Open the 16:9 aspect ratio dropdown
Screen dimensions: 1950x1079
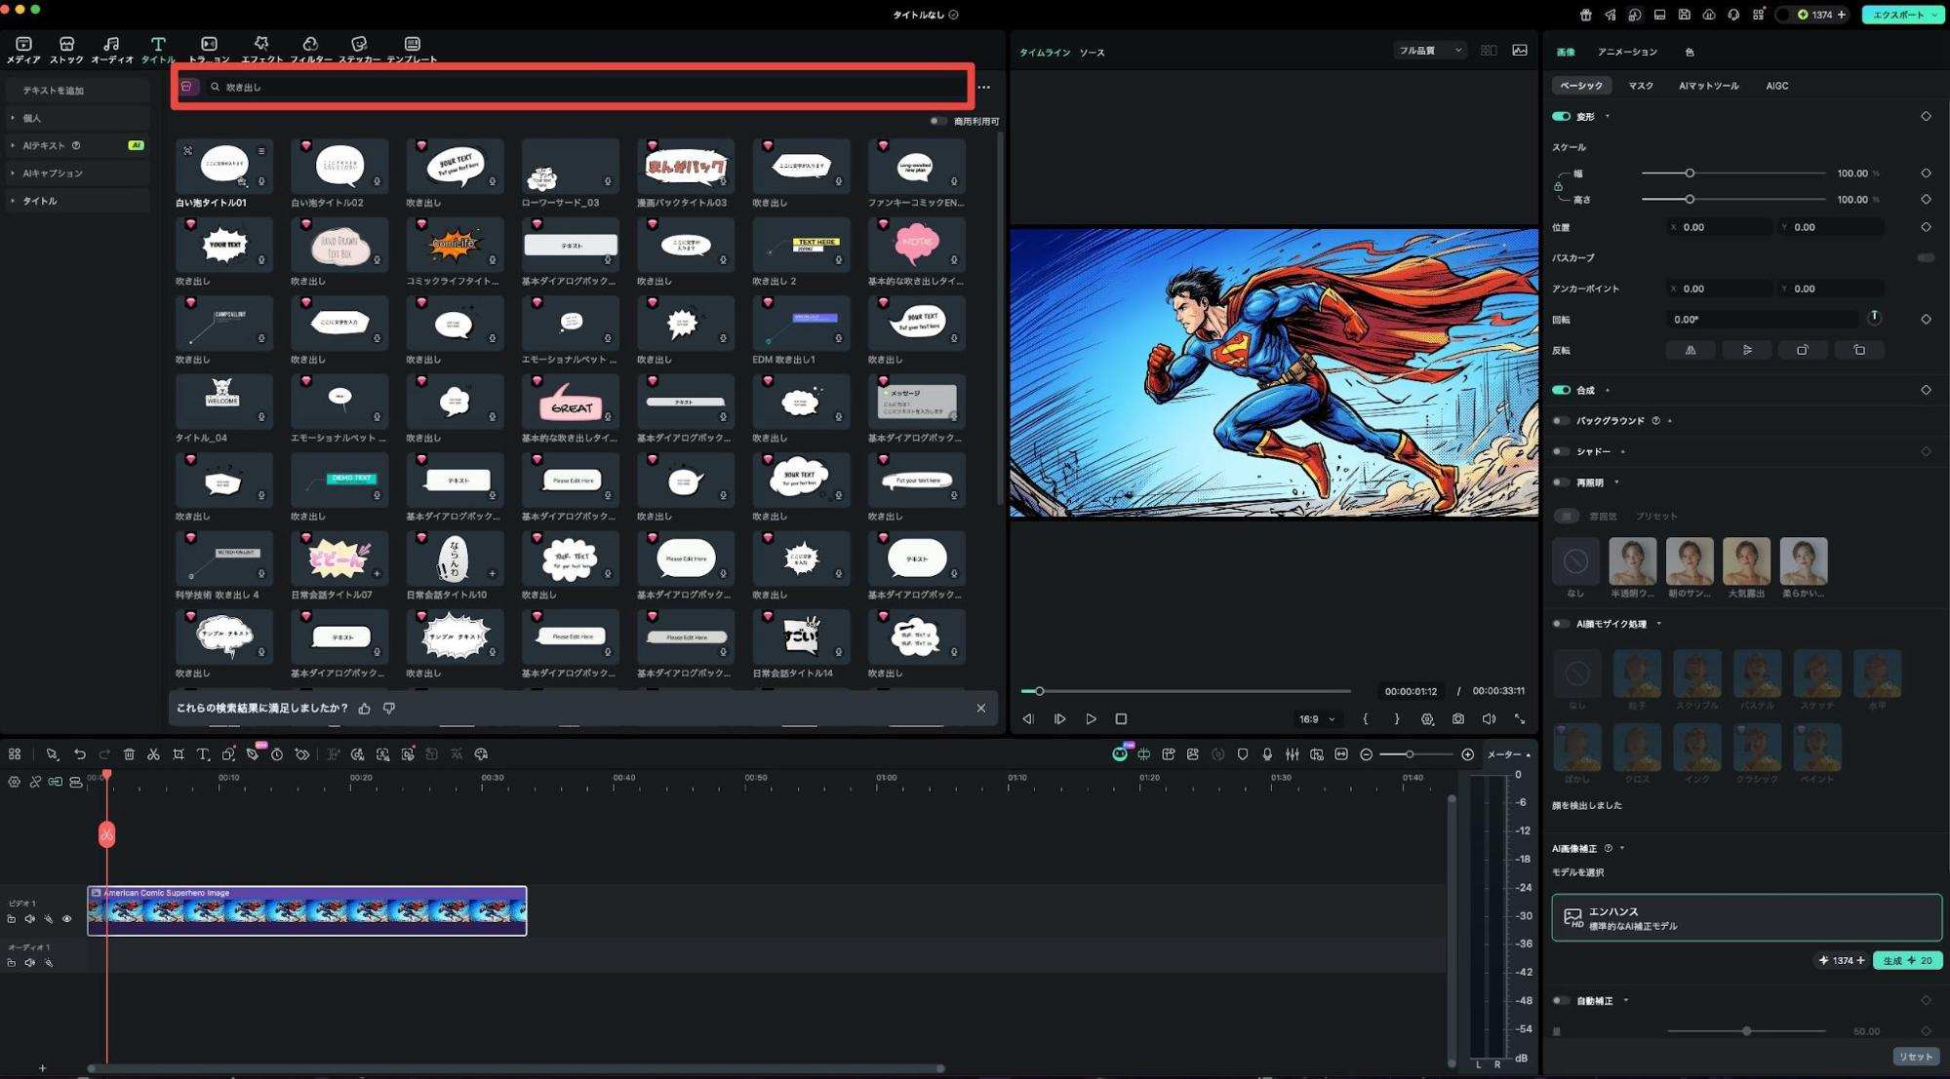tap(1317, 719)
